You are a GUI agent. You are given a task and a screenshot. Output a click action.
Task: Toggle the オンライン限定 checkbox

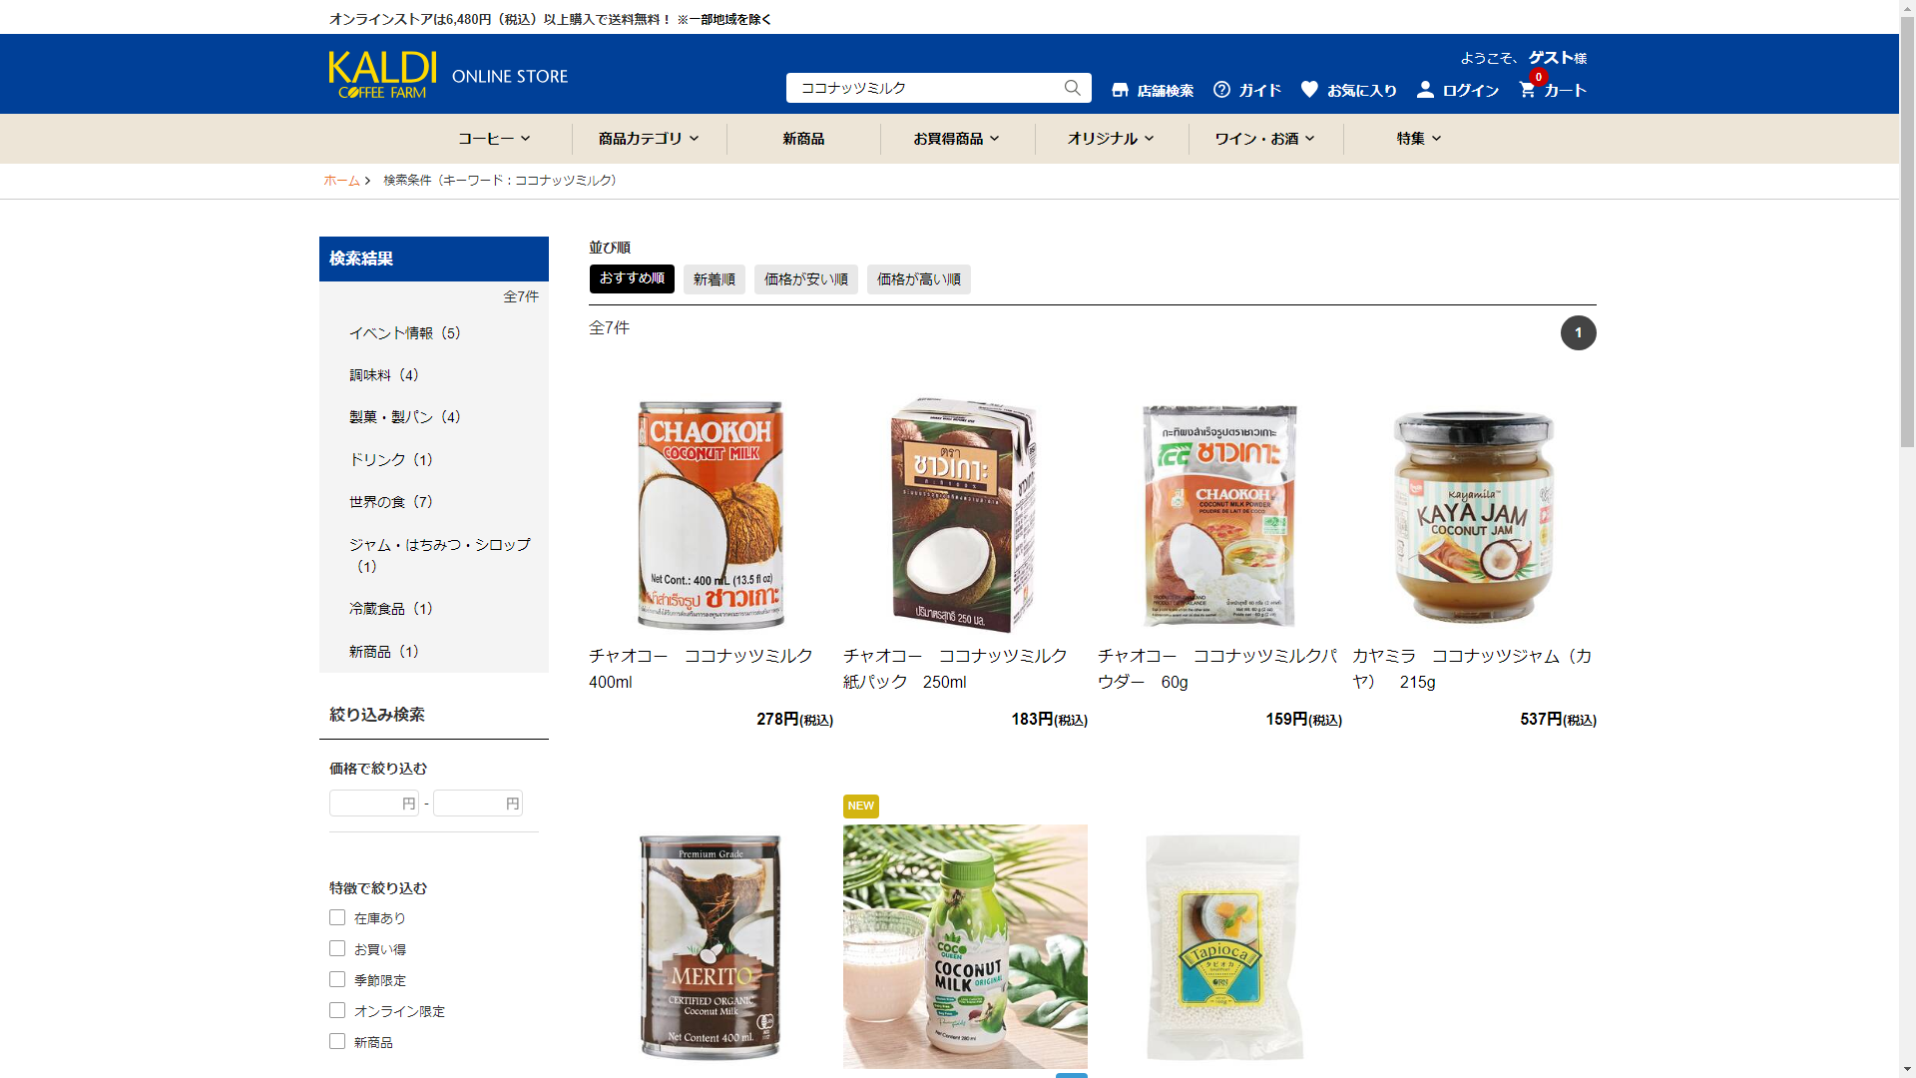point(337,1010)
